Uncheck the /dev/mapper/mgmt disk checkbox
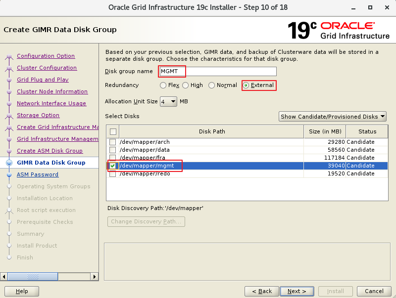Screen dimensions: 396x298 pos(113,166)
